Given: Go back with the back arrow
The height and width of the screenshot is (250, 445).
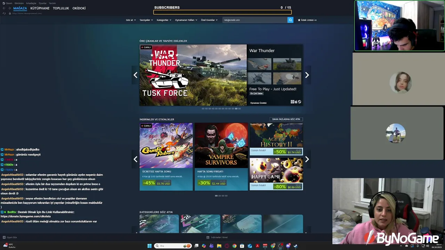Looking at the screenshot, I should pyautogui.click(x=4, y=8).
